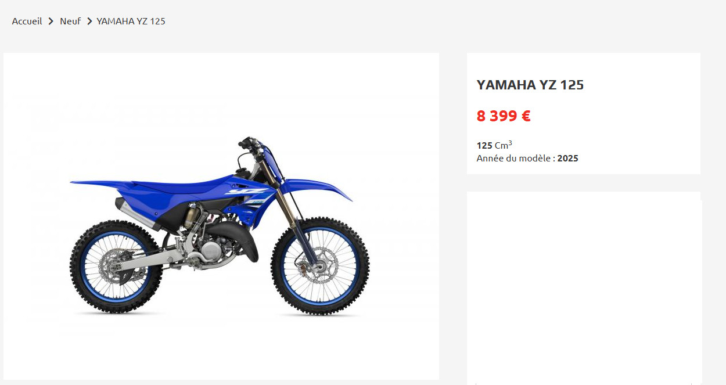Click the empty white panel under product info
The width and height of the screenshot is (726, 385).
pos(584,288)
